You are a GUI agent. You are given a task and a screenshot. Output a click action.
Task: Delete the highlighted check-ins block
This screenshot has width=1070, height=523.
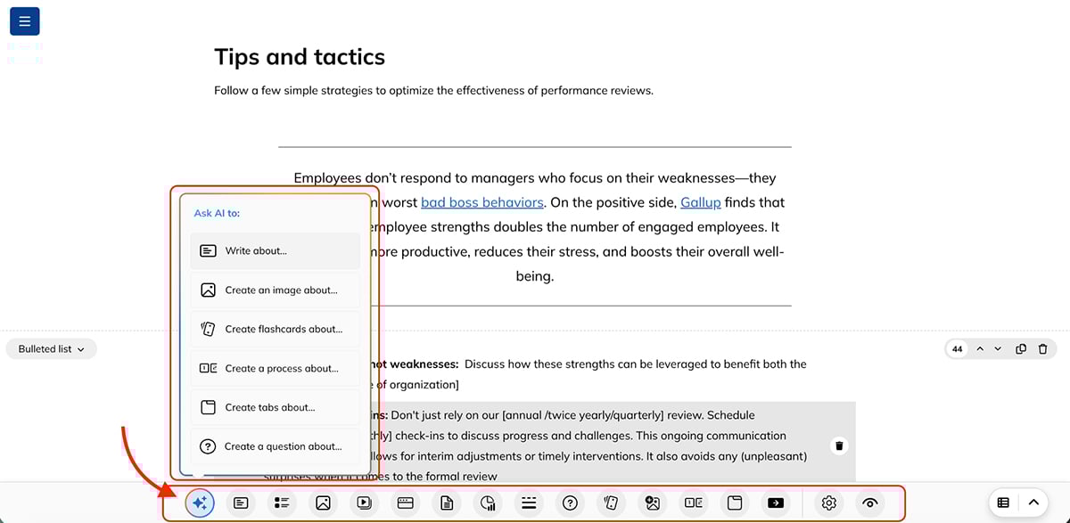(838, 445)
